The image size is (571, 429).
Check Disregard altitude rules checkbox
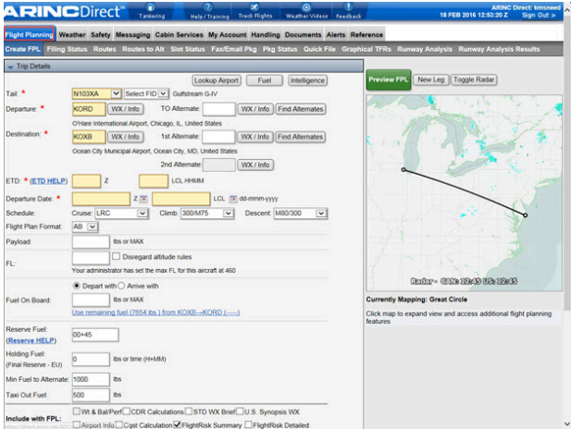[117, 256]
